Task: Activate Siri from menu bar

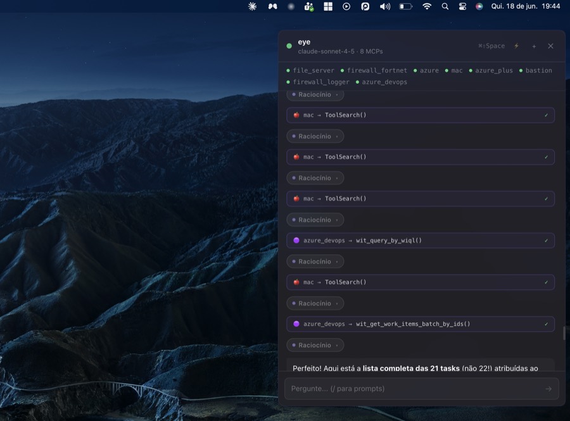Action: coord(479,6)
